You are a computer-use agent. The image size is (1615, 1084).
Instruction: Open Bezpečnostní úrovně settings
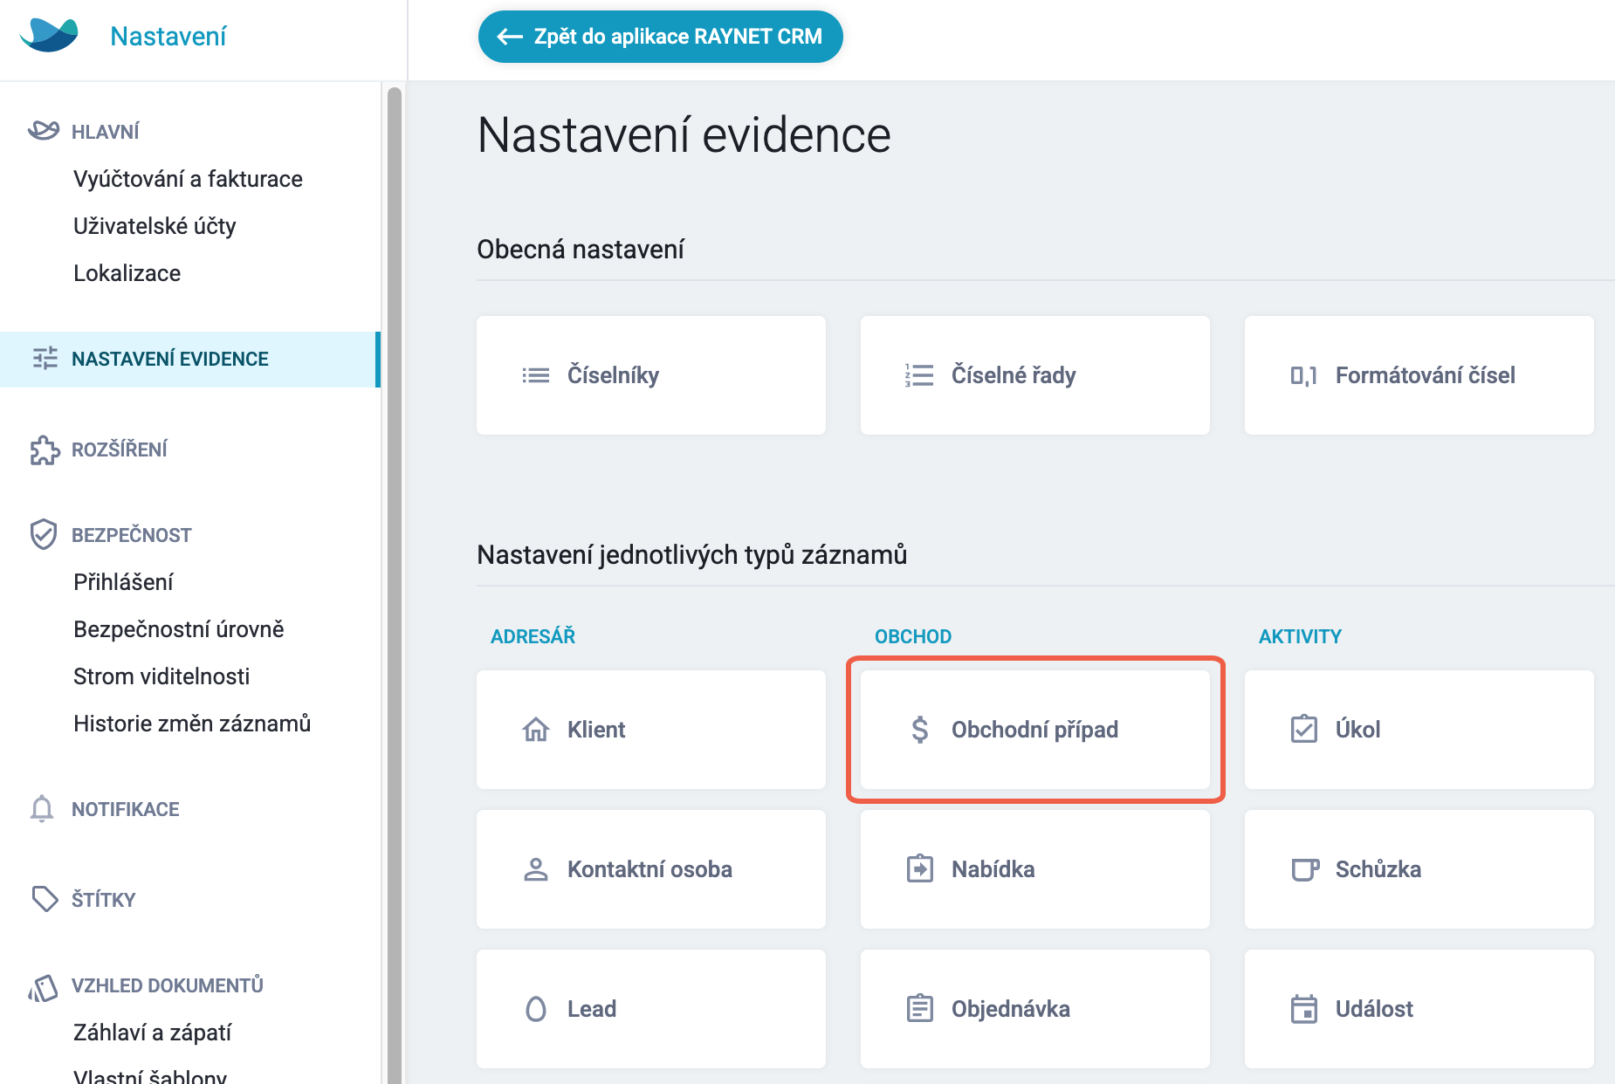tap(179, 629)
